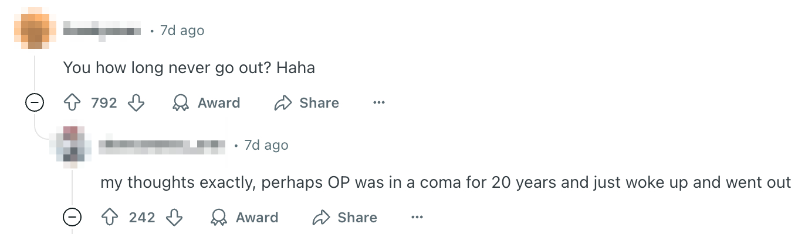
Task: Open the reply author's blurred username
Action: click(x=163, y=144)
